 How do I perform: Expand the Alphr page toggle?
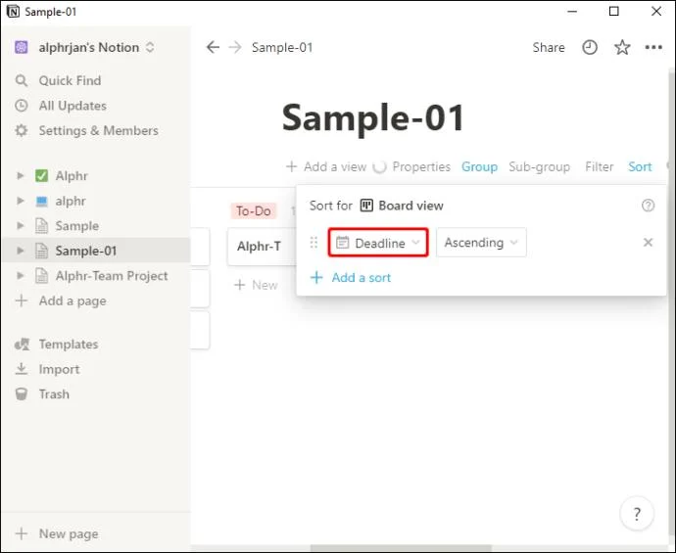point(20,176)
